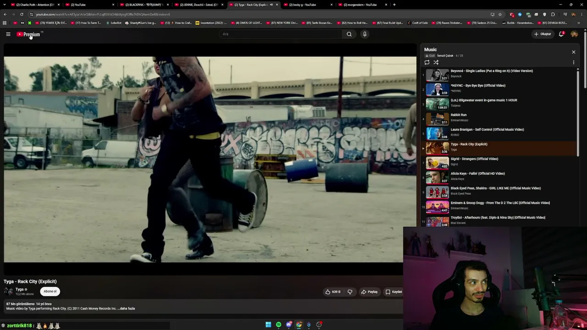Open the YouTube guide hamburger menu
This screenshot has width=587, height=330.
click(x=8, y=34)
